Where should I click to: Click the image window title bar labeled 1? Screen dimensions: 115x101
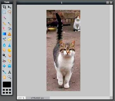[x=61, y=3]
